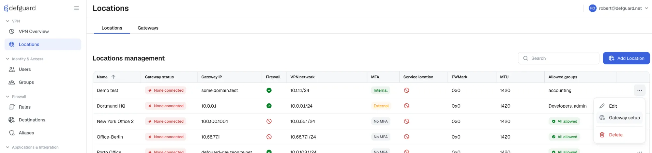Collapse the Identity & Access section
The height and width of the screenshot is (153, 652).
pos(7,59)
